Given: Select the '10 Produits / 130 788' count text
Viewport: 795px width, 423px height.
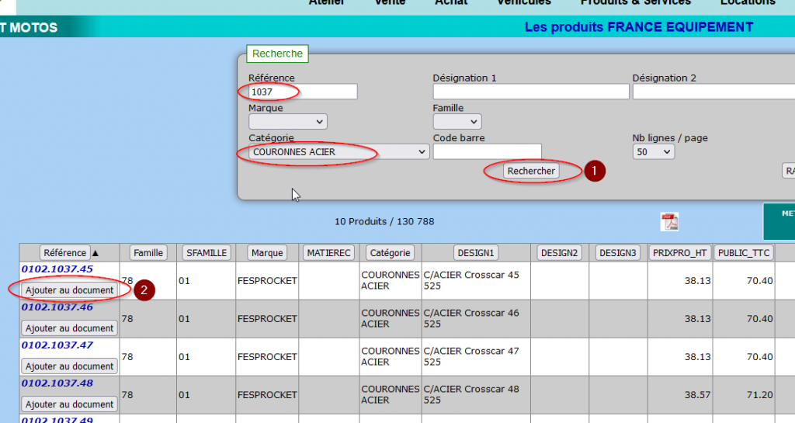Looking at the screenshot, I should [384, 221].
